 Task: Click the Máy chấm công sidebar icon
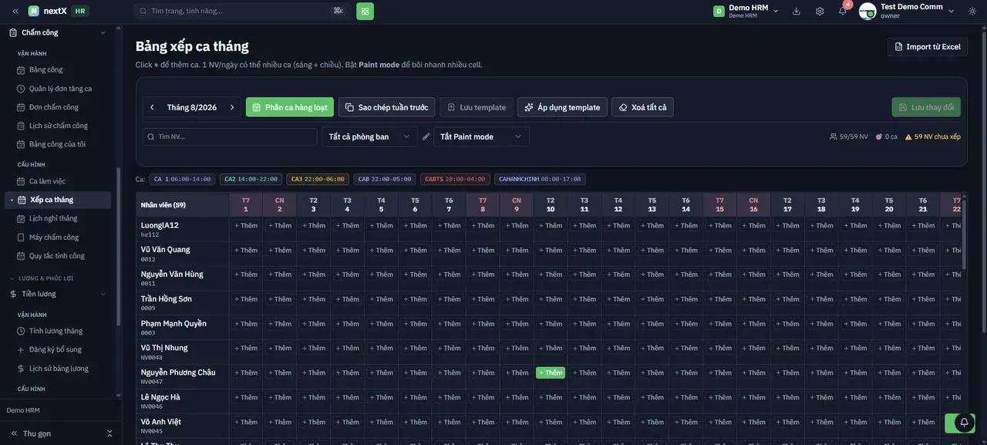tap(22, 238)
